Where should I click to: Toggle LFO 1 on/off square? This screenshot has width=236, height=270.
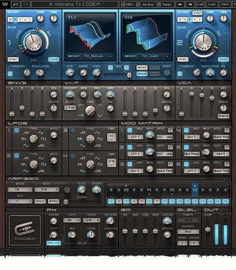[x=17, y=130]
